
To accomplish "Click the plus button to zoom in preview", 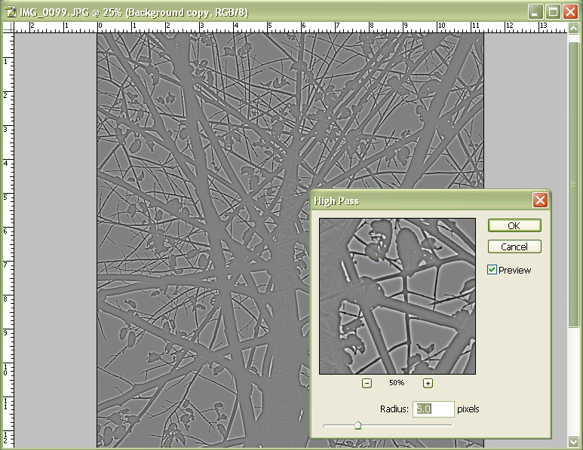I will click(428, 383).
